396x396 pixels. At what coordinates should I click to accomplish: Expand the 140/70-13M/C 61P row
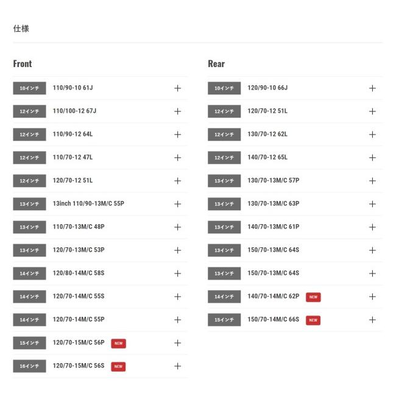[x=372, y=227]
